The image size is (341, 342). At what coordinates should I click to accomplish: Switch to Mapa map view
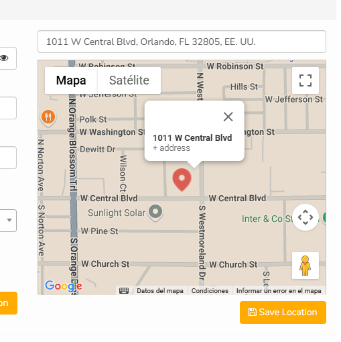(71, 80)
